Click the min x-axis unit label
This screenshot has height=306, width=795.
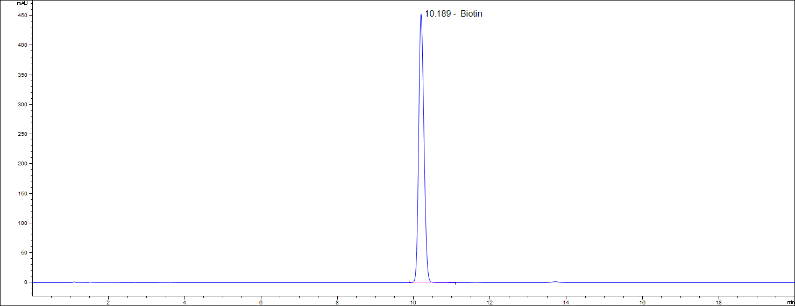790,303
